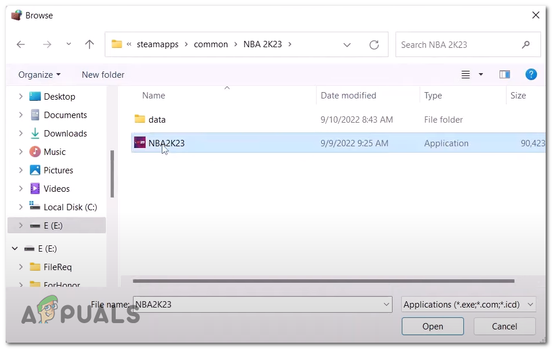Open Local Disk (C:)
Image resolution: width=552 pixels, height=349 pixels.
coord(70,207)
